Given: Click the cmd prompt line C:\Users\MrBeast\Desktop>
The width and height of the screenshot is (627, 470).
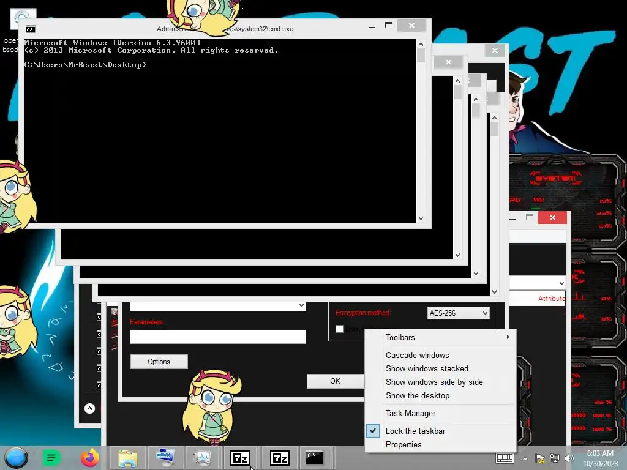Looking at the screenshot, I should [86, 65].
